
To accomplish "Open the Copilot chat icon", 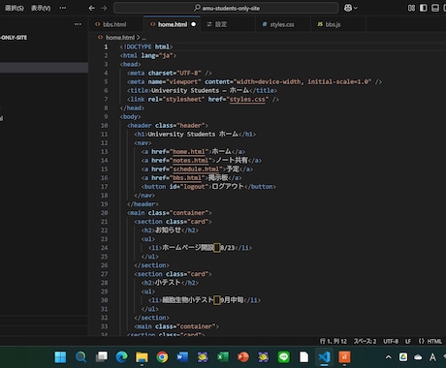I will click(348, 8).
